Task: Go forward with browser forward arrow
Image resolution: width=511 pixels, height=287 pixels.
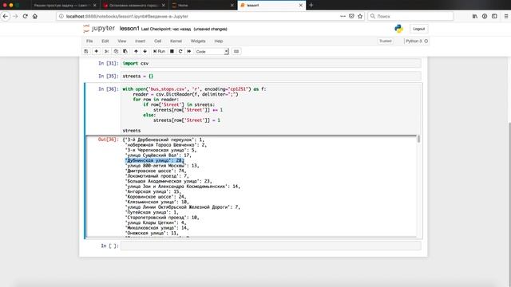Action: [15, 16]
